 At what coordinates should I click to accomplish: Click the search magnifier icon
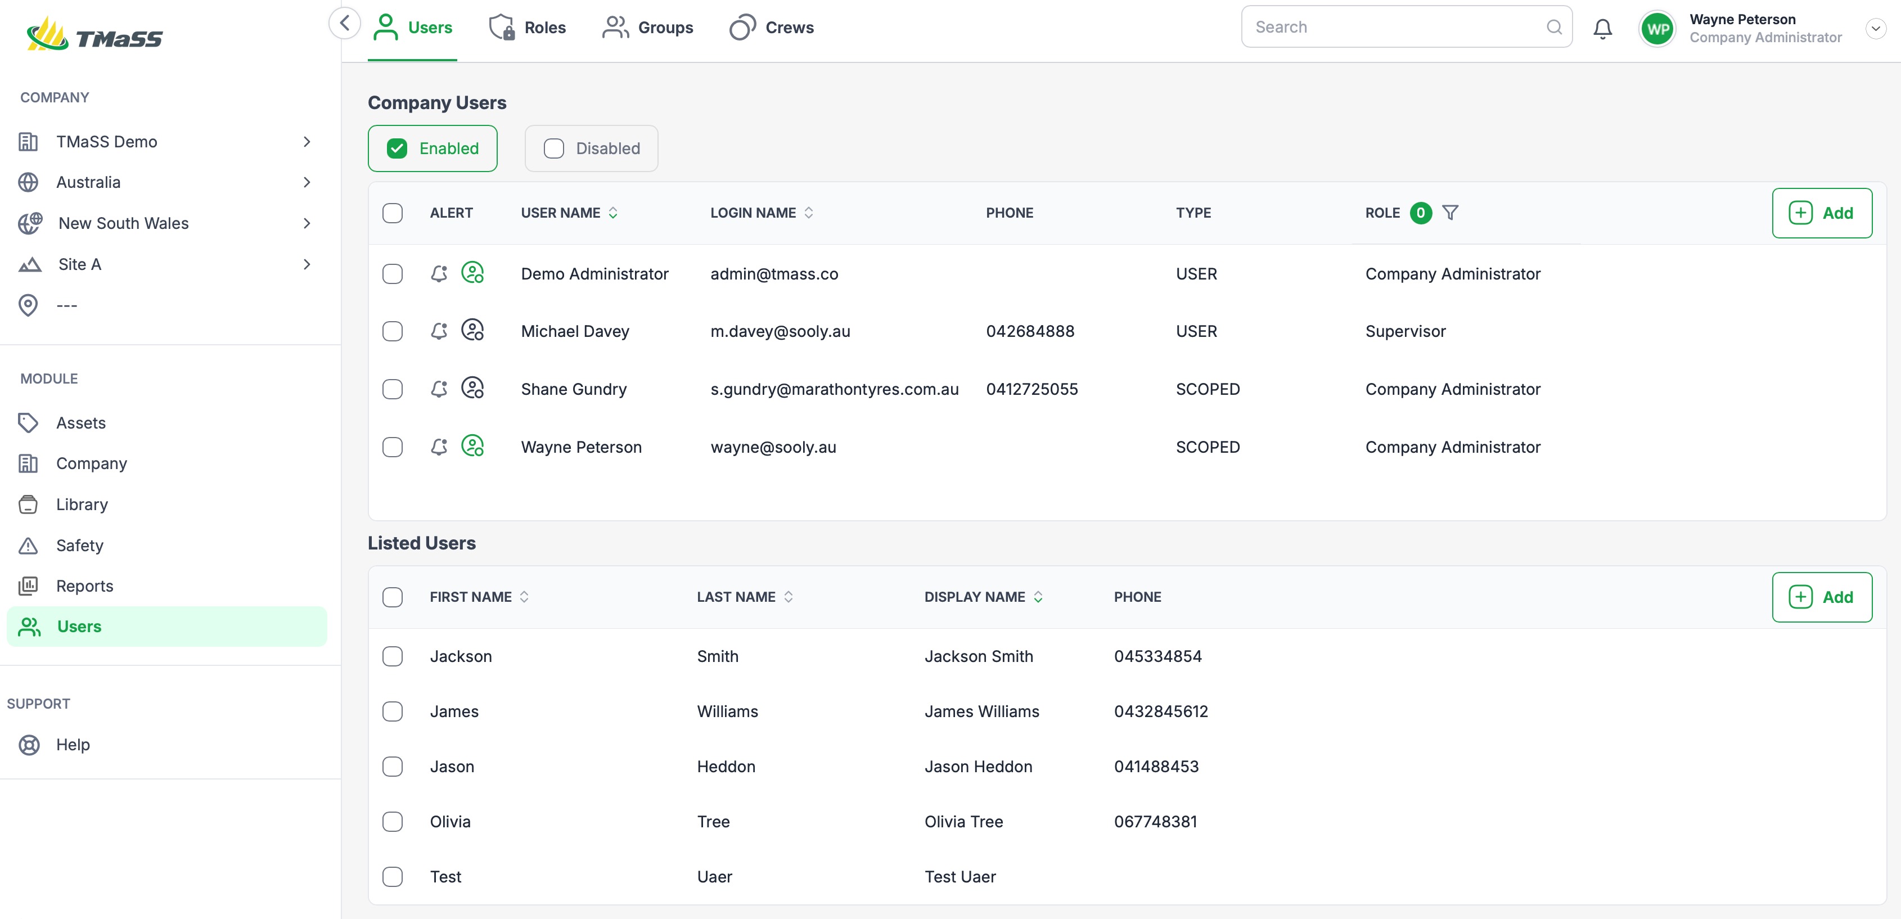click(x=1554, y=28)
